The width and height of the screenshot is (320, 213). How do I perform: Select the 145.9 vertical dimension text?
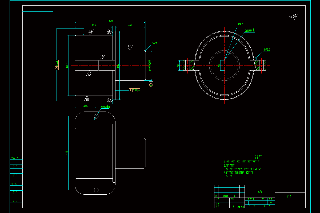[x=67, y=153]
